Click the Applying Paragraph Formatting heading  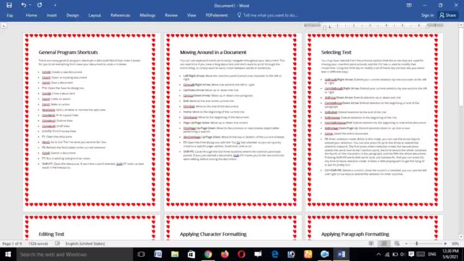[355, 234]
